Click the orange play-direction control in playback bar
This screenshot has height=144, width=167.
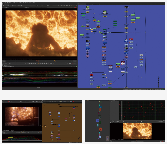pyautogui.click(x=38, y=63)
